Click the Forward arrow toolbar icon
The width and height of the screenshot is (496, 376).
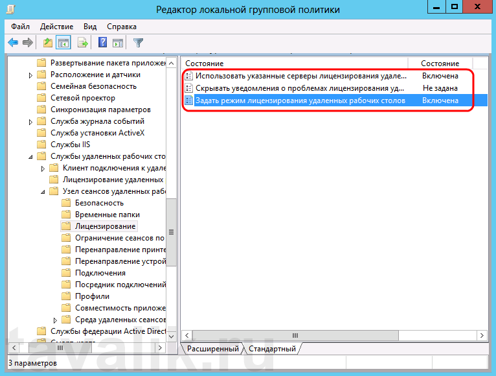(x=28, y=43)
